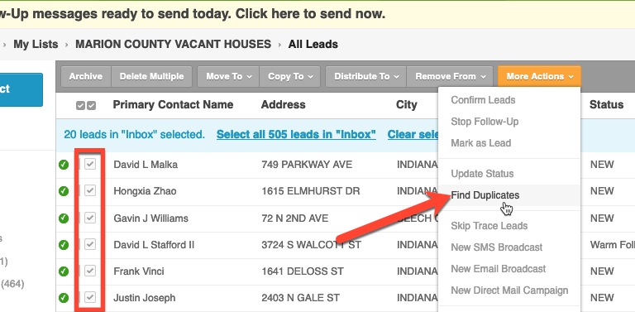Click green check icon by David L Stafford II
This screenshot has height=312, width=635.
pyautogui.click(x=64, y=245)
